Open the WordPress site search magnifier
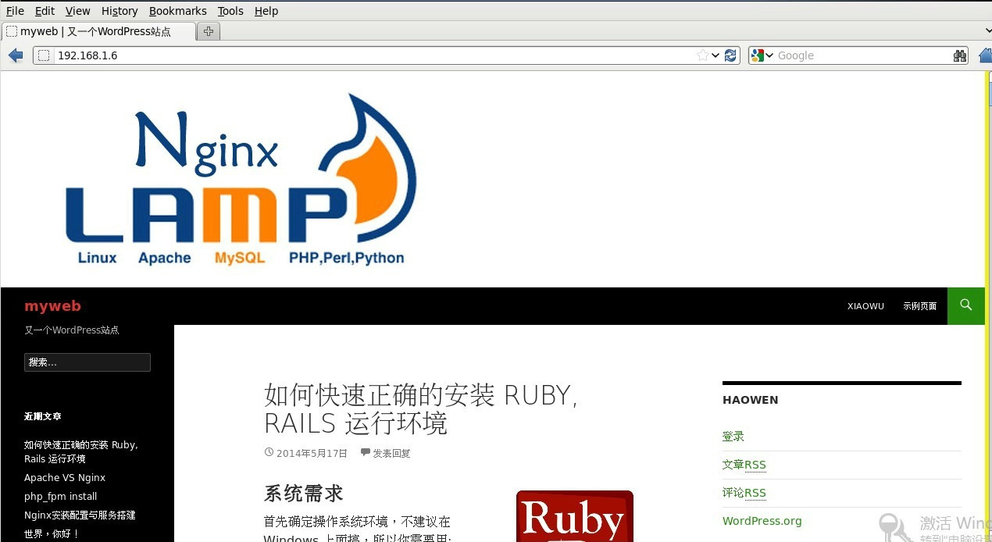The width and height of the screenshot is (992, 542). (966, 305)
